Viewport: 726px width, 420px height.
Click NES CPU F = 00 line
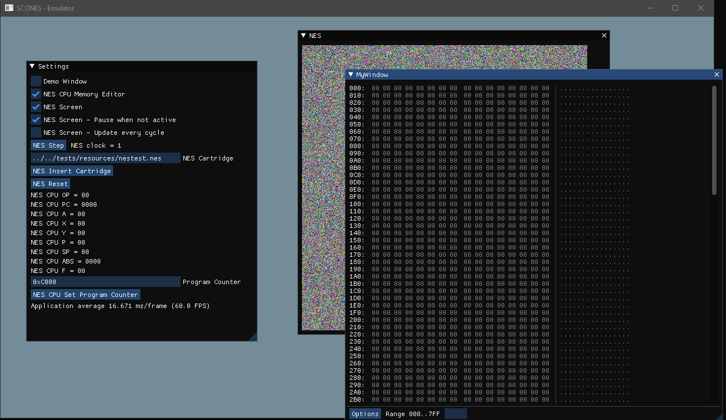click(x=58, y=271)
